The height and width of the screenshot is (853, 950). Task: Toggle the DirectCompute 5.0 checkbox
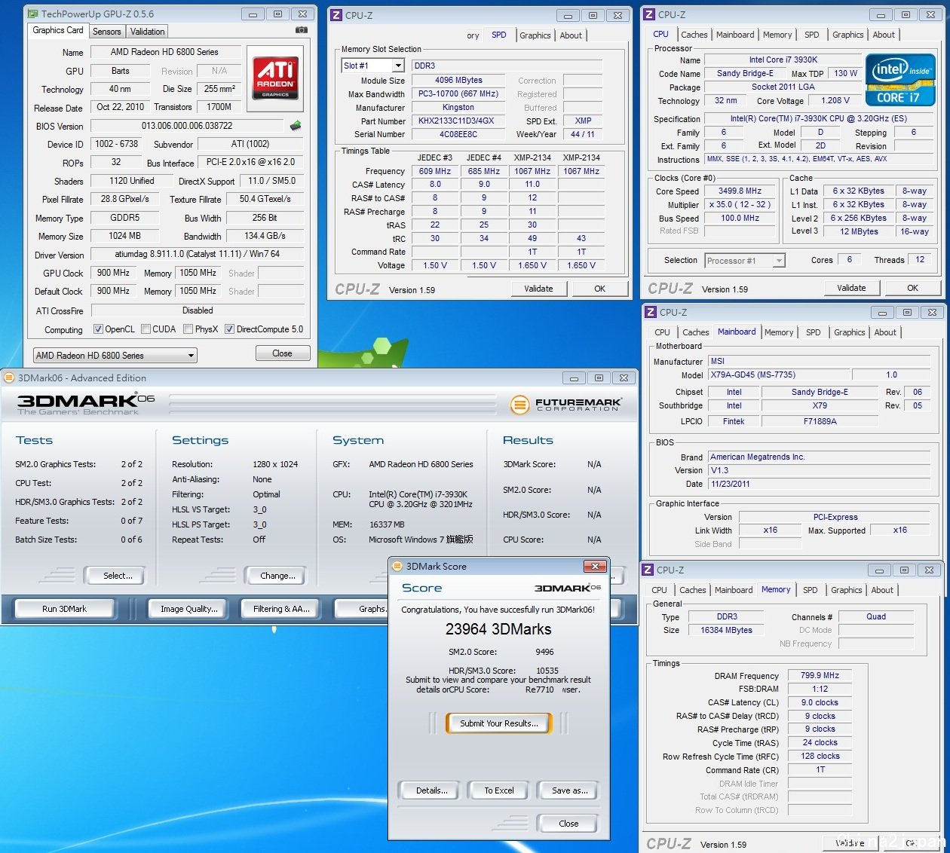tap(229, 329)
